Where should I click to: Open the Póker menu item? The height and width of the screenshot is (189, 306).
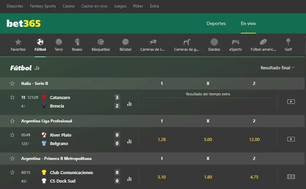pos(138,6)
